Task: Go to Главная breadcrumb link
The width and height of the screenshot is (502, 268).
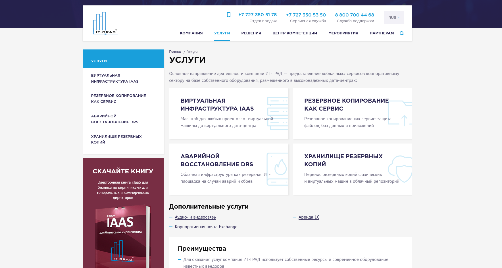Action: pyautogui.click(x=175, y=52)
